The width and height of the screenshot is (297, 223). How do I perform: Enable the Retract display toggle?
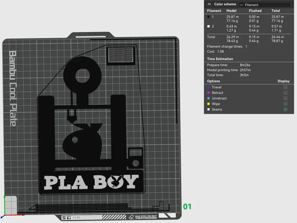point(285,93)
